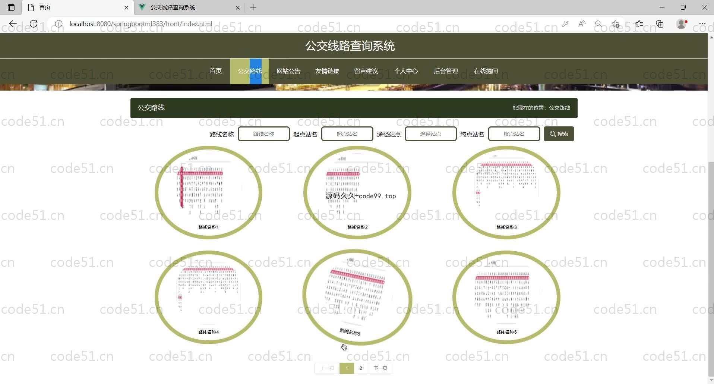Click the zoom out magnifier icon

[598, 24]
